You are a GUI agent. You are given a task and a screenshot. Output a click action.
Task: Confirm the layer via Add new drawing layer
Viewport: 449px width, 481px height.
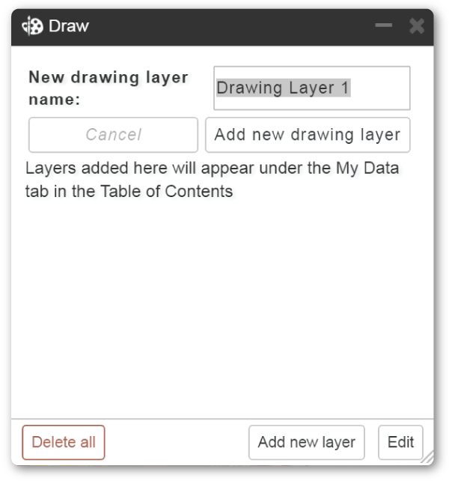coord(308,135)
